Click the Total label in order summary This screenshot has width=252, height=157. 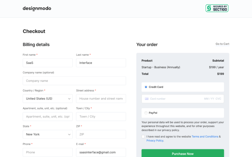click(x=145, y=74)
